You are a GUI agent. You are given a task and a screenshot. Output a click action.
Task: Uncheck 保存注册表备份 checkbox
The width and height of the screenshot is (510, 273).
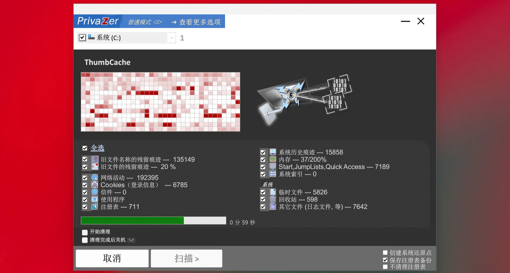click(385, 260)
